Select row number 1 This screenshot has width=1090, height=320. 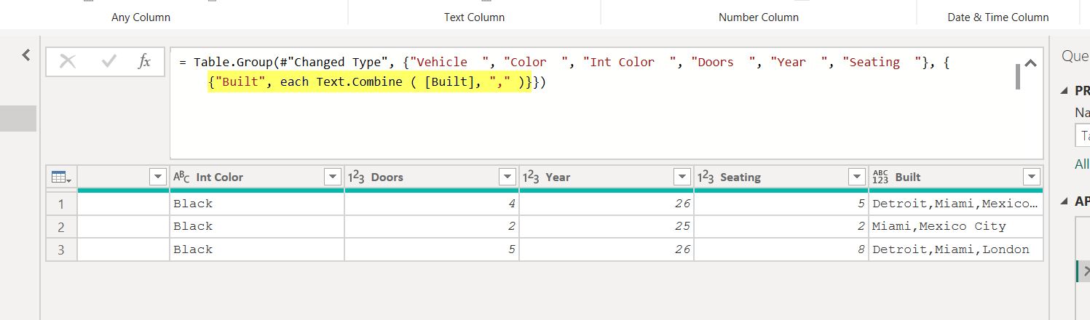coord(61,204)
